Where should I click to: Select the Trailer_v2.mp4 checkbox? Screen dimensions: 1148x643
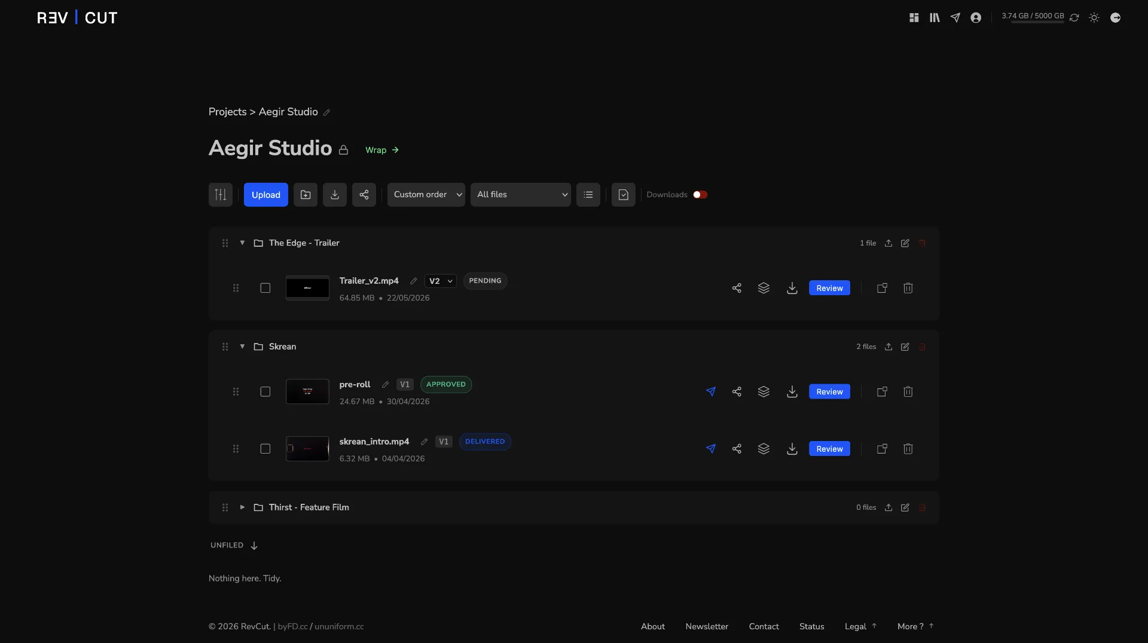coord(265,288)
